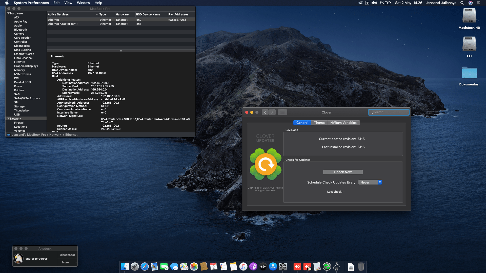Open System Preferences gear in dock
This screenshot has height=273, width=486.
coord(283,266)
